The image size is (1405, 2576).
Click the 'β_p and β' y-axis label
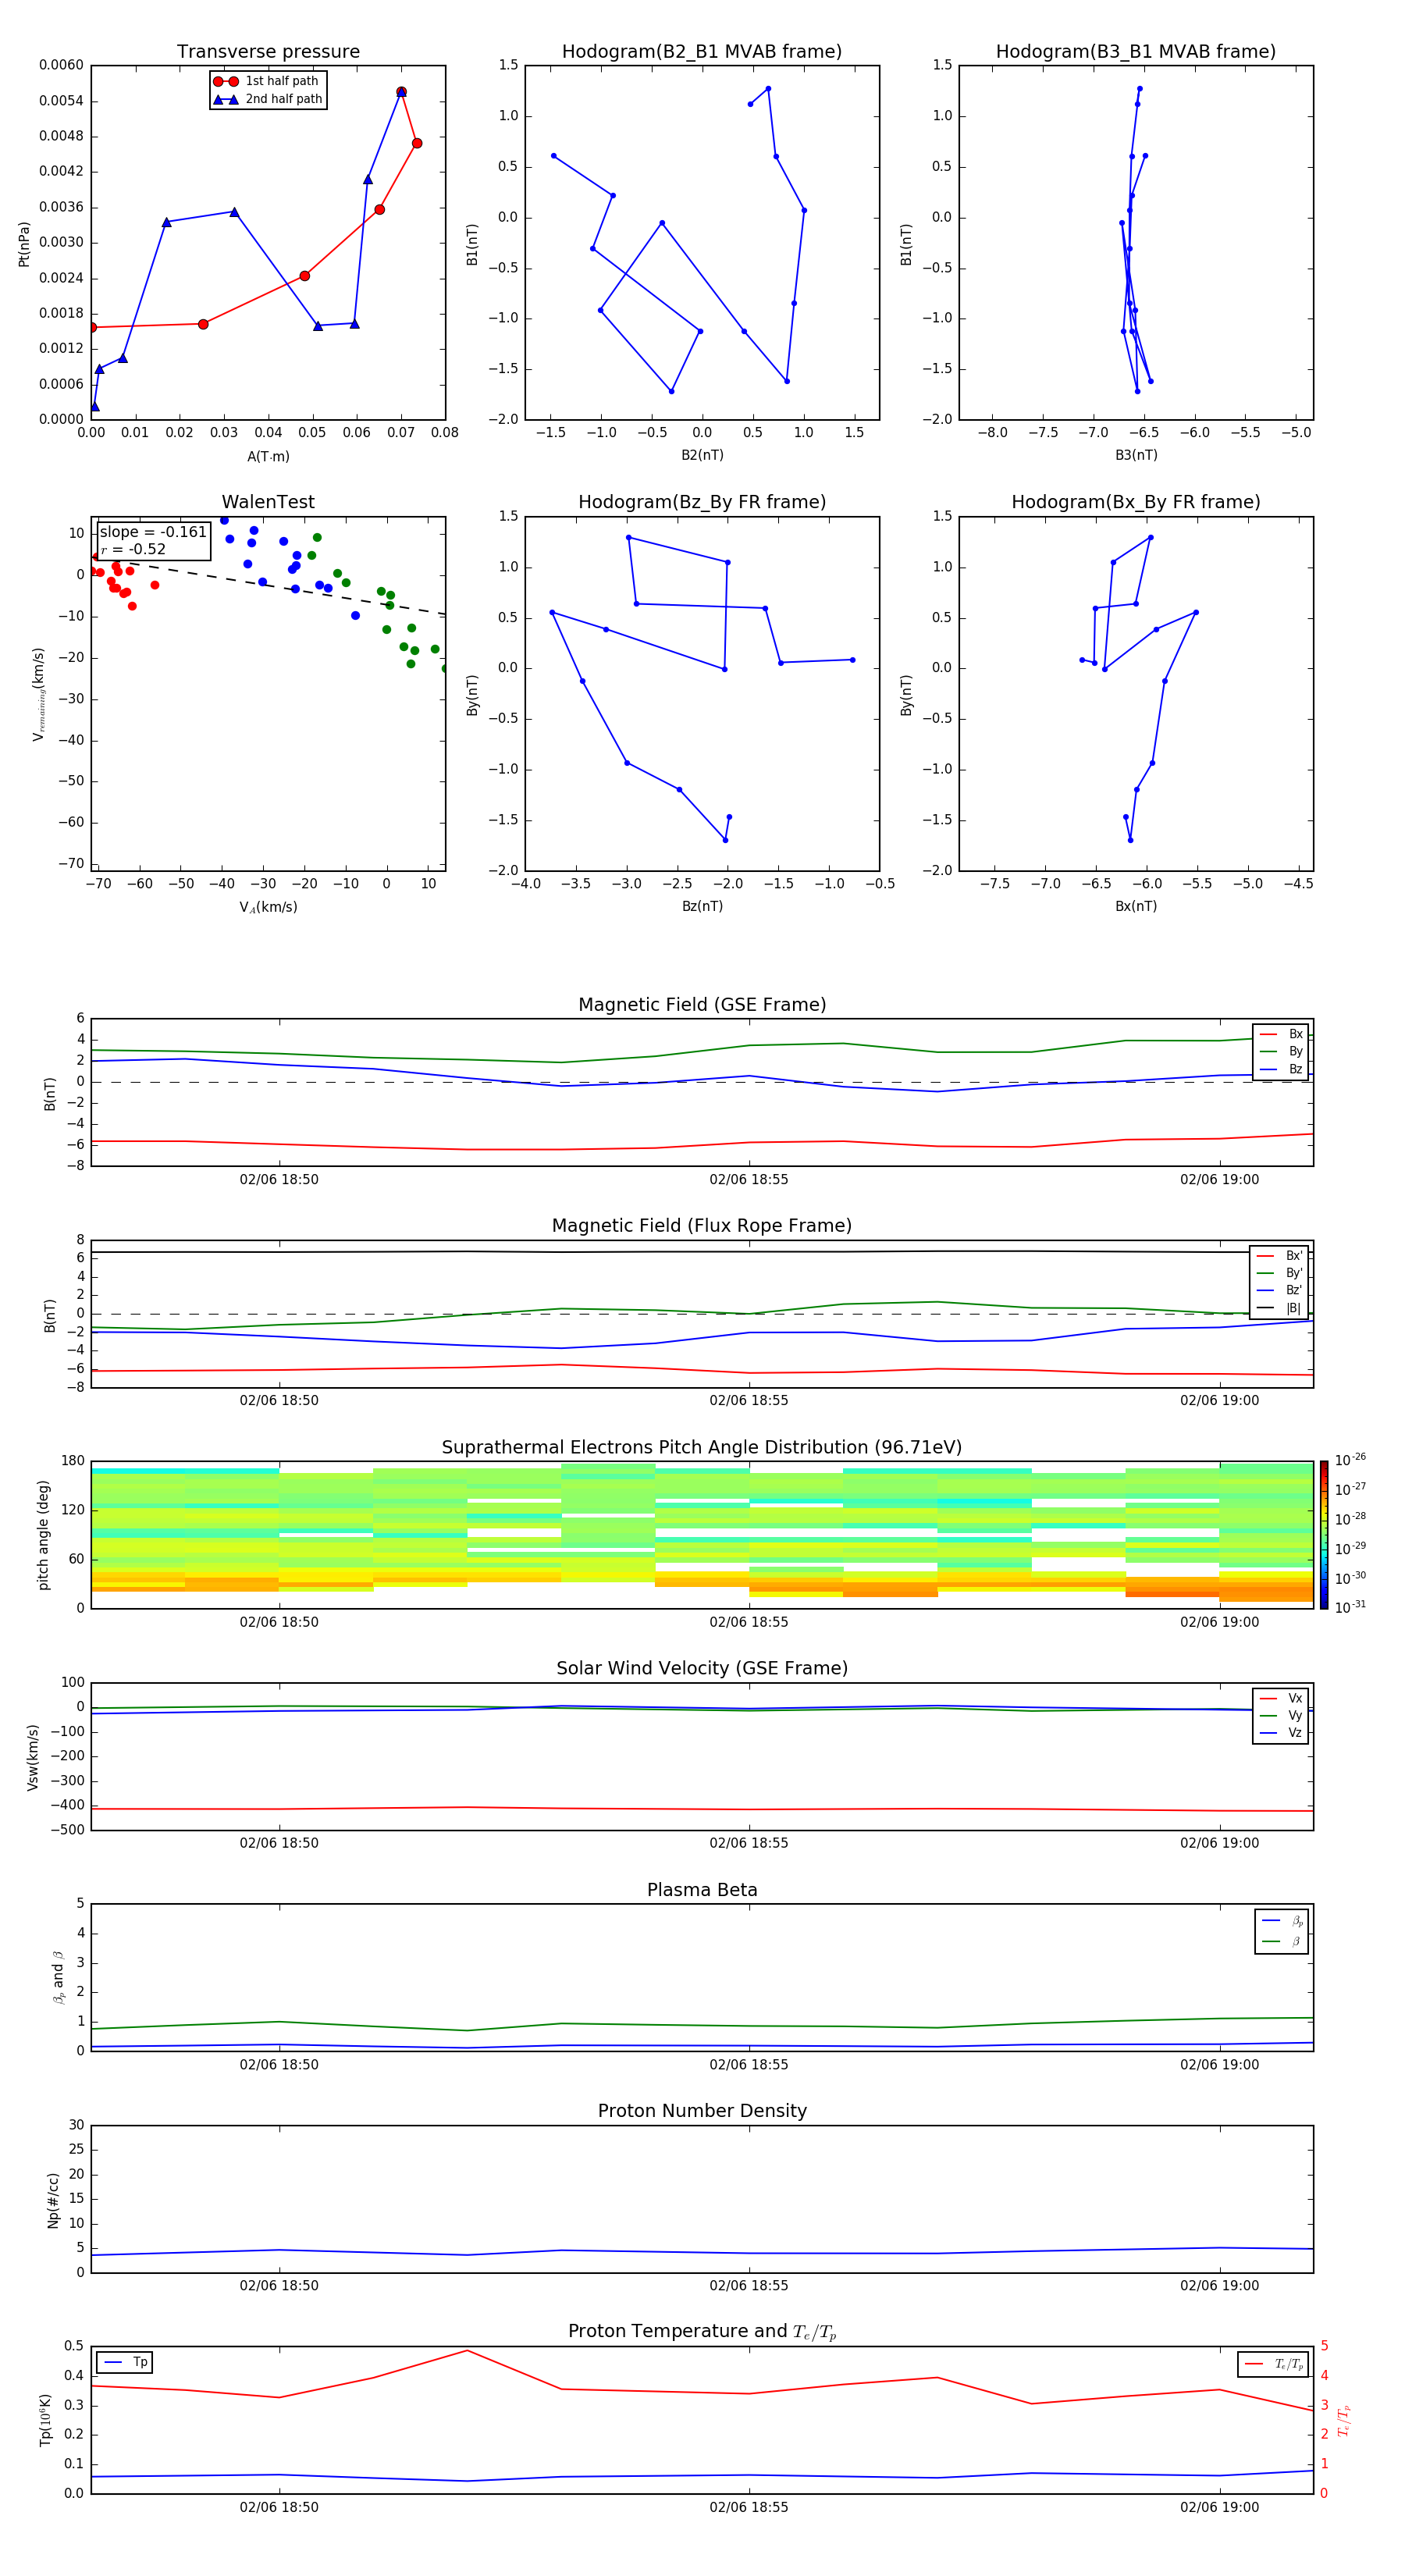click(x=58, y=1977)
